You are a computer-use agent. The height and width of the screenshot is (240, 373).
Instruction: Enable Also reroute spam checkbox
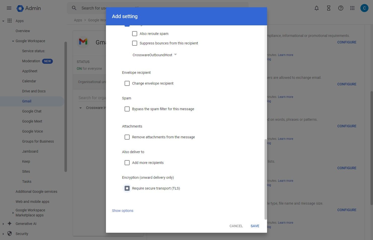point(135,34)
